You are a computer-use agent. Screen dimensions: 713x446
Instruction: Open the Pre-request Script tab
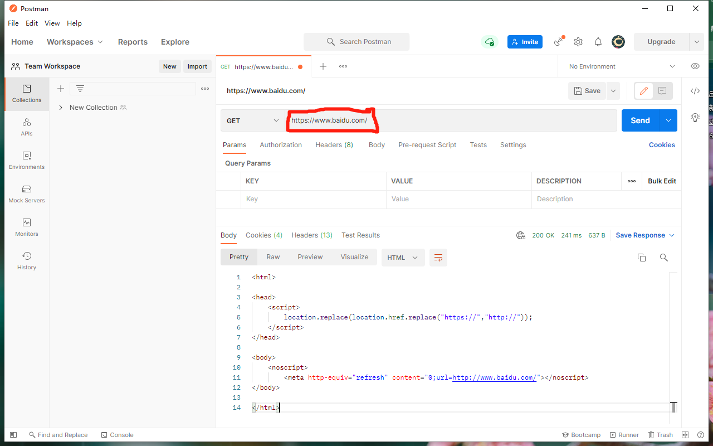pyautogui.click(x=427, y=145)
